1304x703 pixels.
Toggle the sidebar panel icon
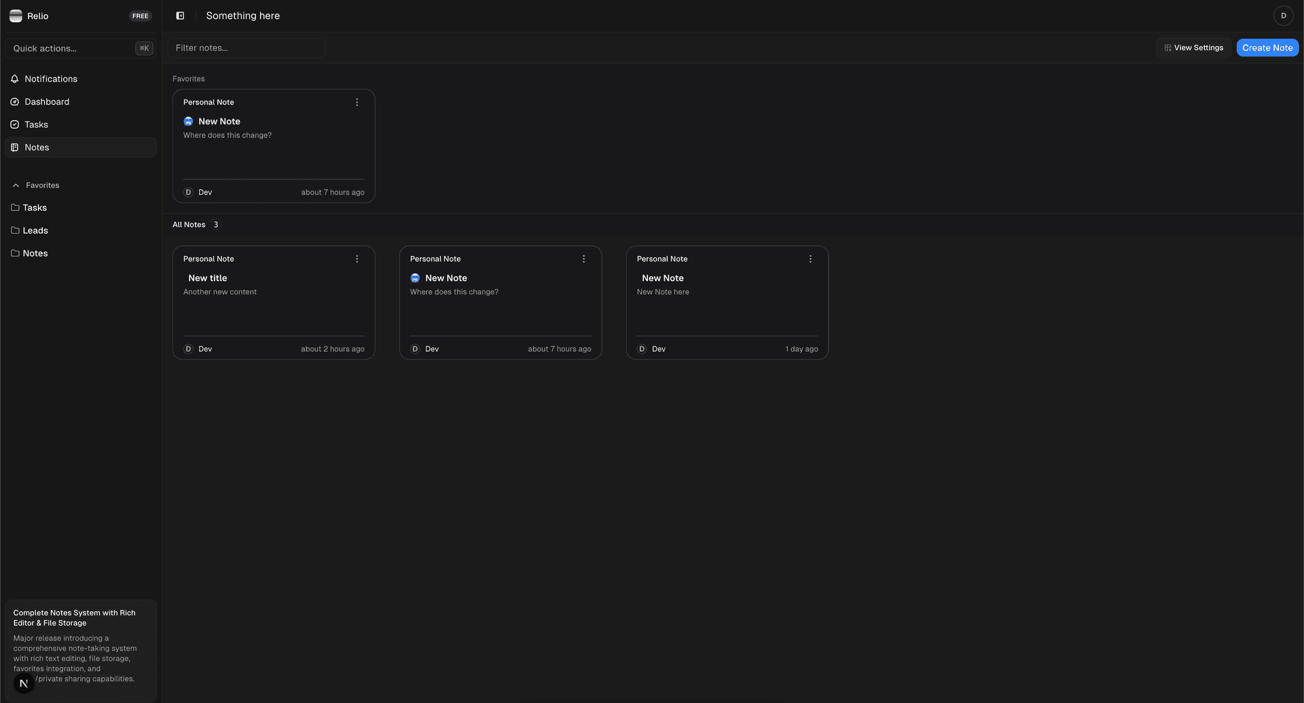click(x=180, y=16)
